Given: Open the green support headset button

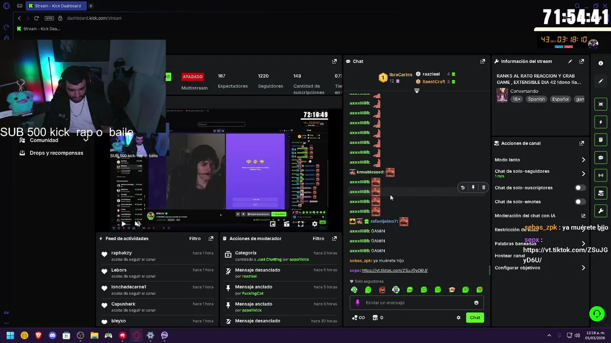Looking at the screenshot, I should click(x=597, y=313).
